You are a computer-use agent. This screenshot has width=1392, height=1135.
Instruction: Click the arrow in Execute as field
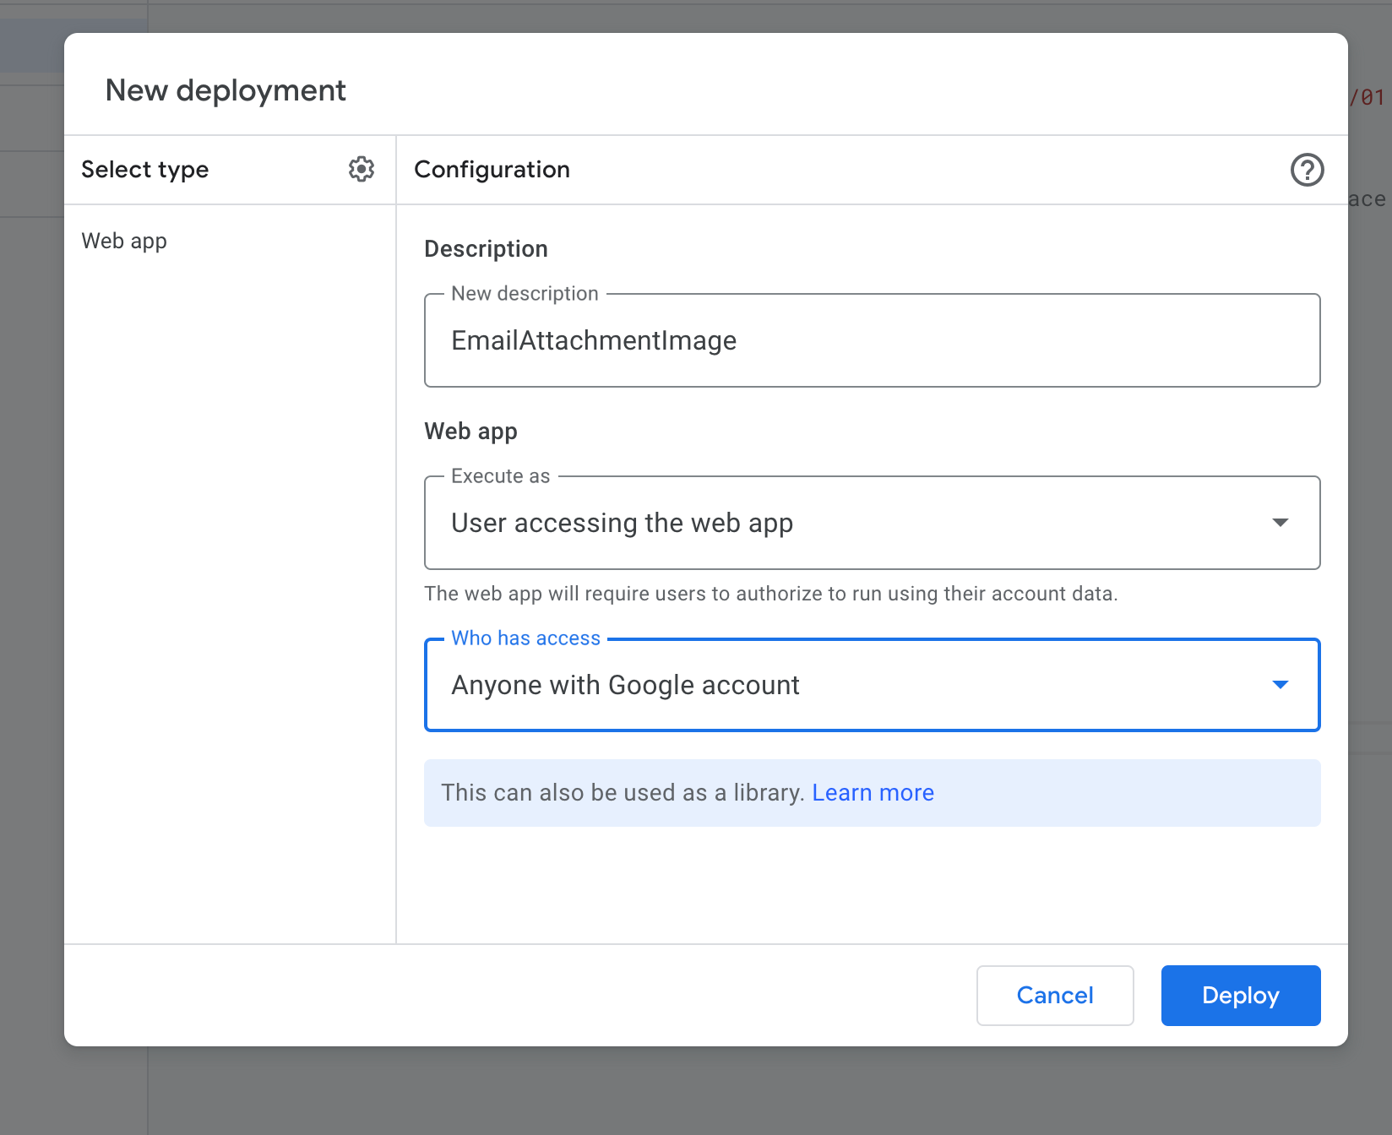1280,523
